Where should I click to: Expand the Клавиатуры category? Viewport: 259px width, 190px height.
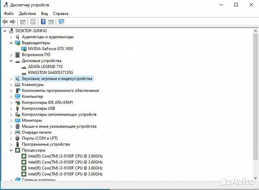pos(11,85)
